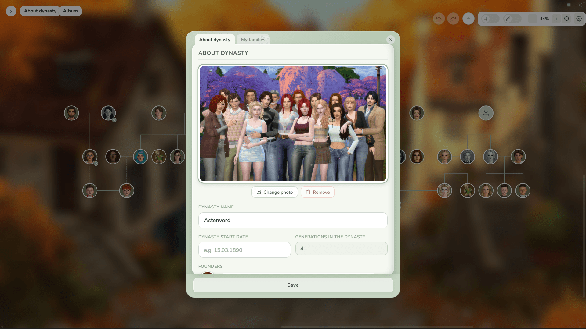586x329 pixels.
Task: Toggle the grid switch
Action: [490, 19]
